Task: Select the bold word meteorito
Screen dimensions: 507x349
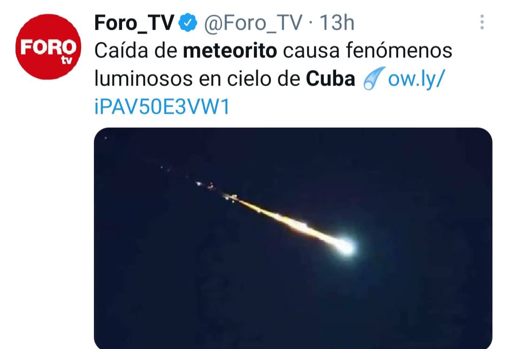Action: point(230,51)
